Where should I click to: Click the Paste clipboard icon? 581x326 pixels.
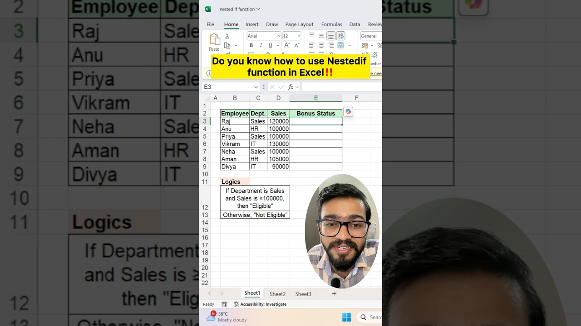click(x=214, y=39)
